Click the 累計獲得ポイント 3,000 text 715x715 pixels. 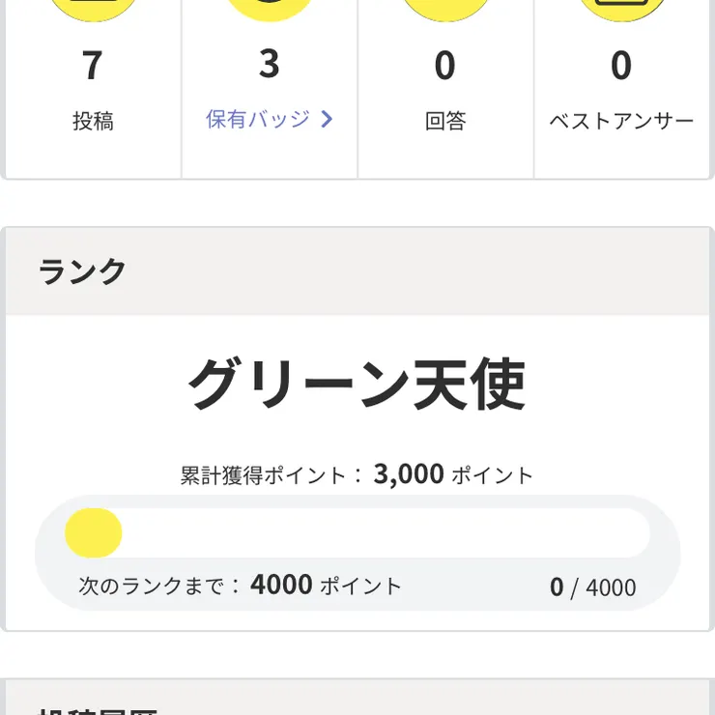point(357,475)
